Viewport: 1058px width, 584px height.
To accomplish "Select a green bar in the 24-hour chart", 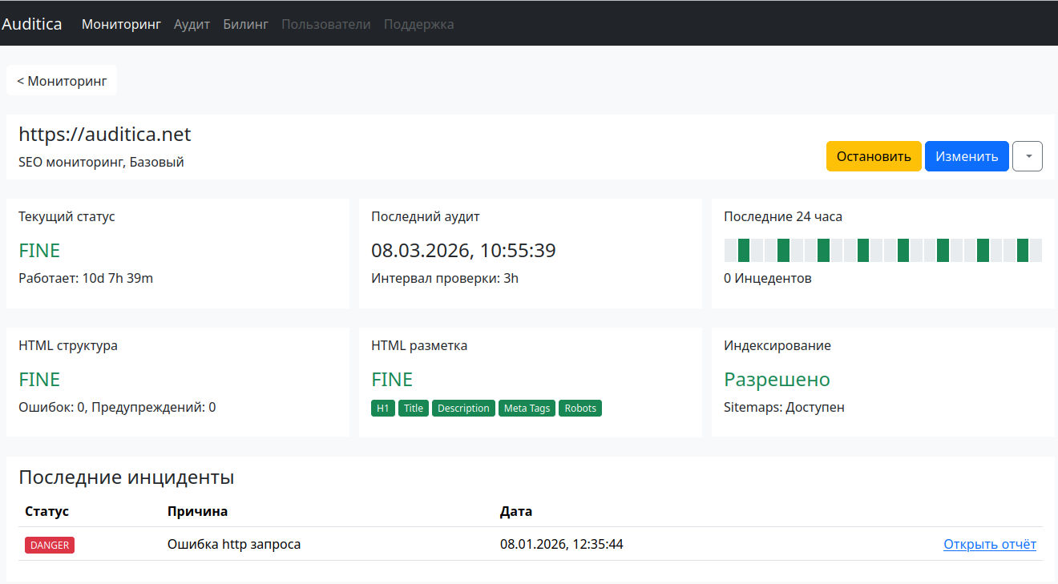I will coord(743,249).
